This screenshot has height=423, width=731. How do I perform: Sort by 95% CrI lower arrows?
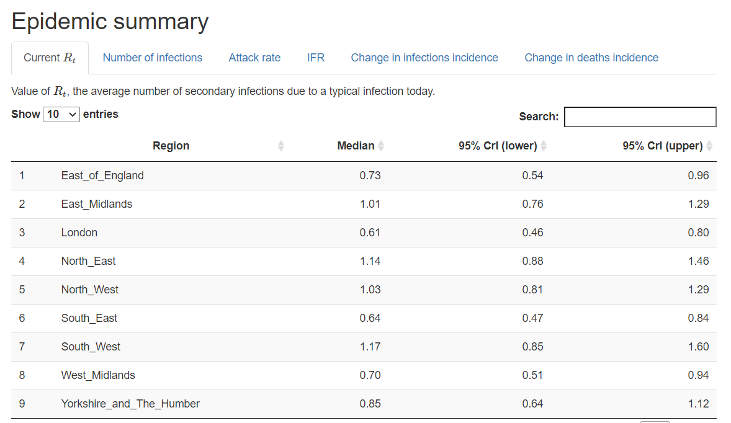[x=544, y=146]
